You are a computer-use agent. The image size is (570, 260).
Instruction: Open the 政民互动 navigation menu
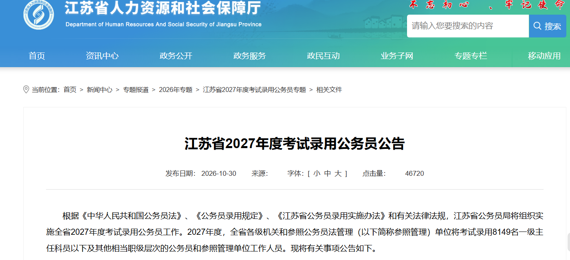(x=324, y=56)
